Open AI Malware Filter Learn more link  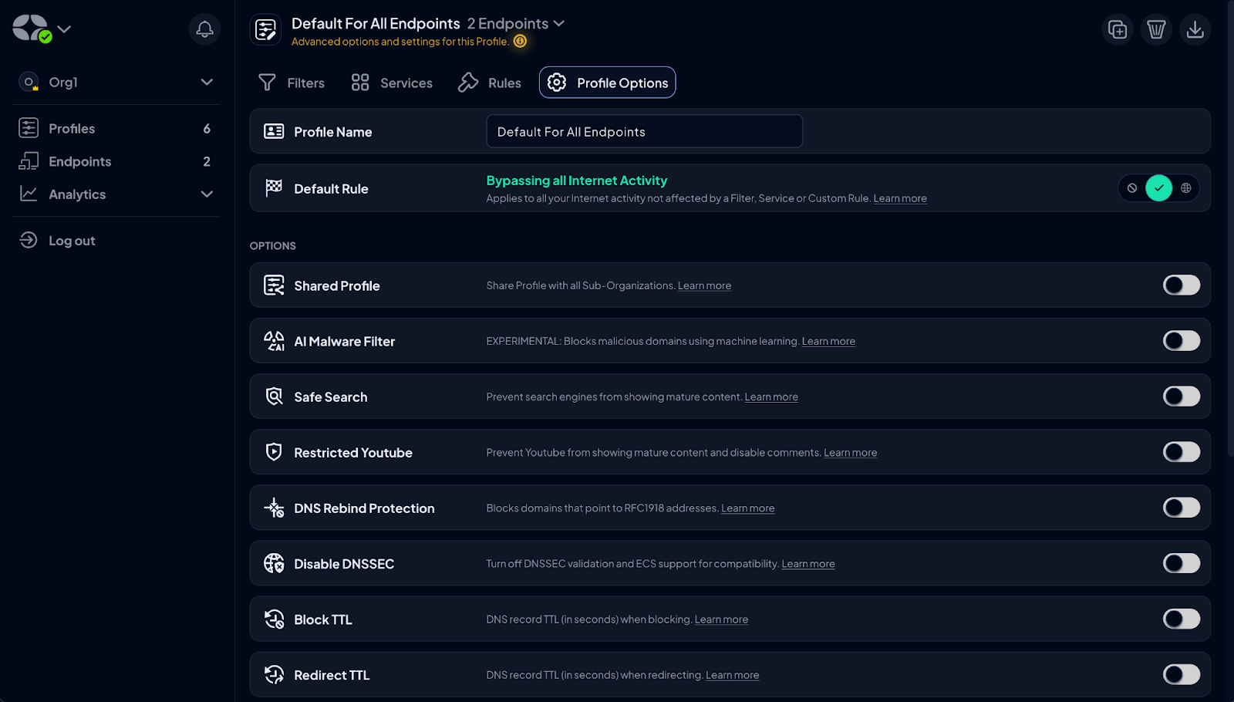tap(828, 341)
